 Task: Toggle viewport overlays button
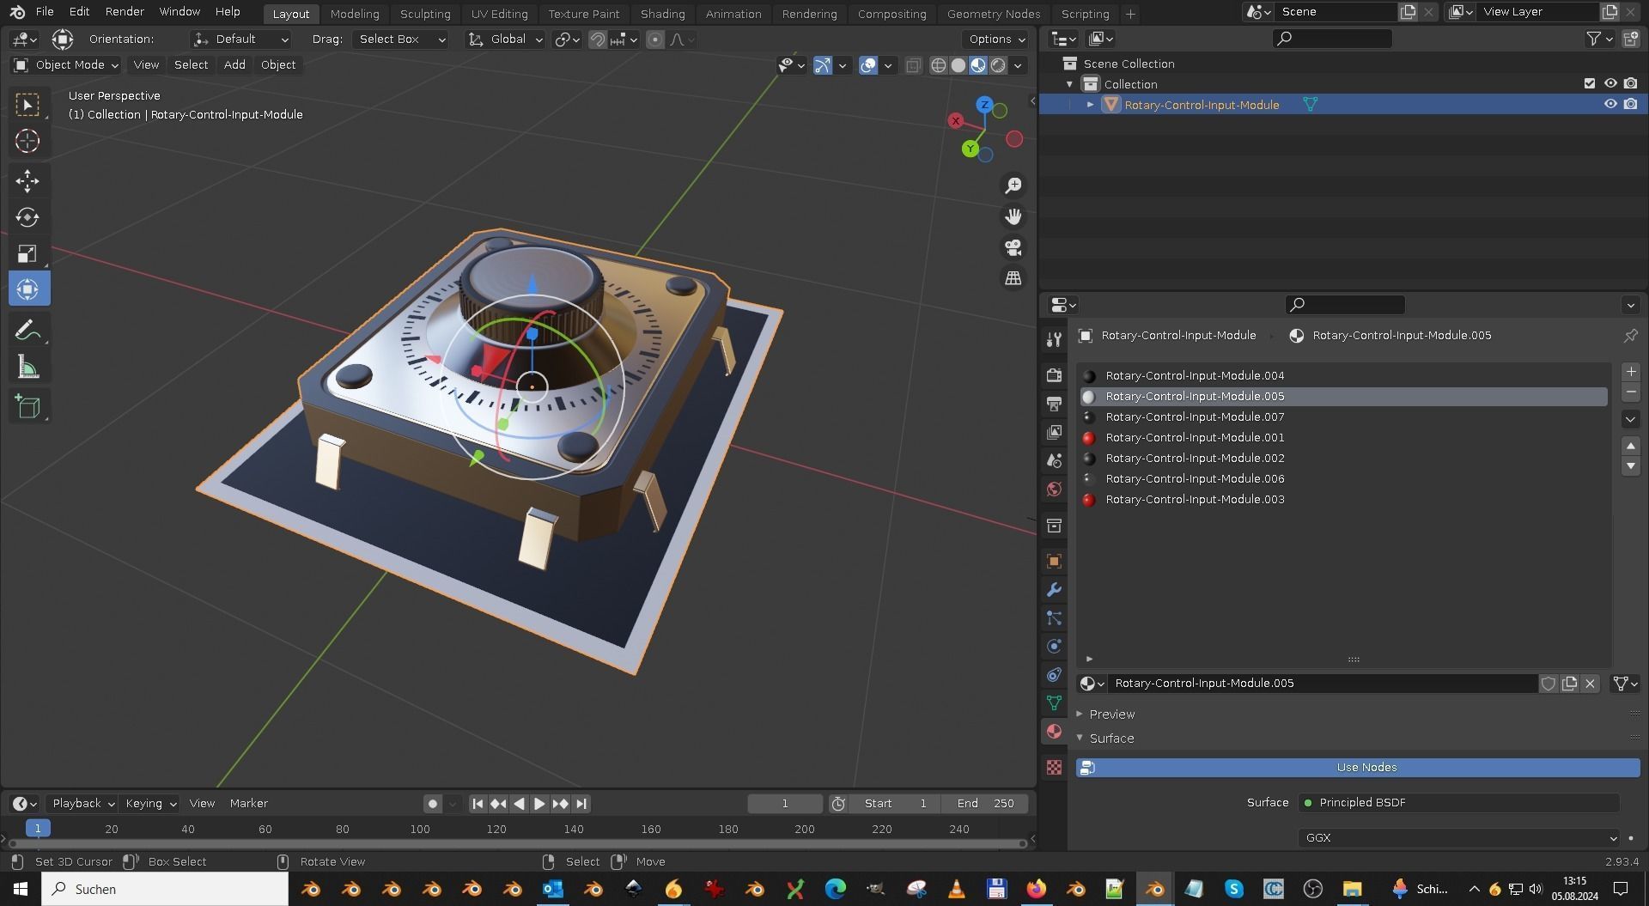click(868, 65)
